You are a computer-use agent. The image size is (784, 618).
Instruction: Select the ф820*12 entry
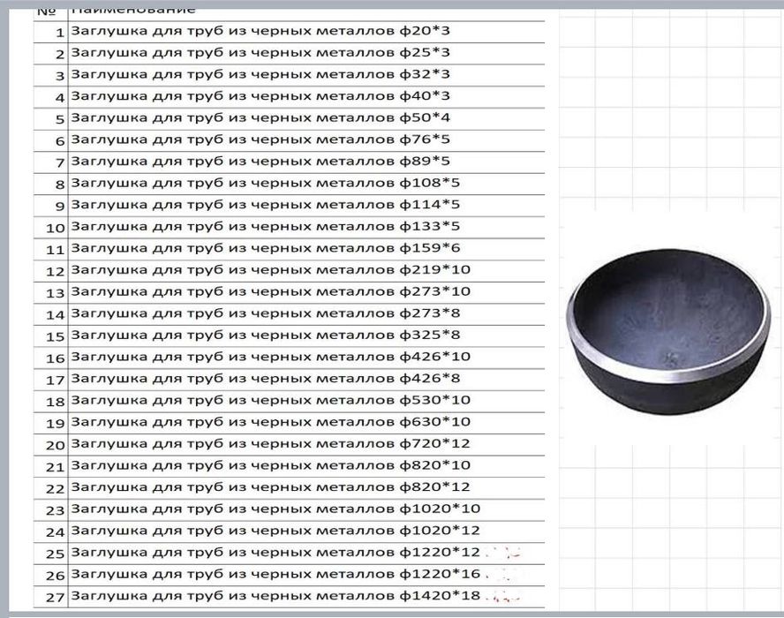coord(306,488)
